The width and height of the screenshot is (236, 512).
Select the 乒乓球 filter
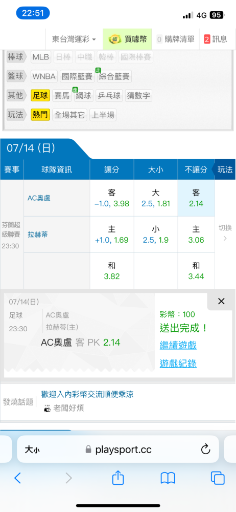click(x=109, y=96)
